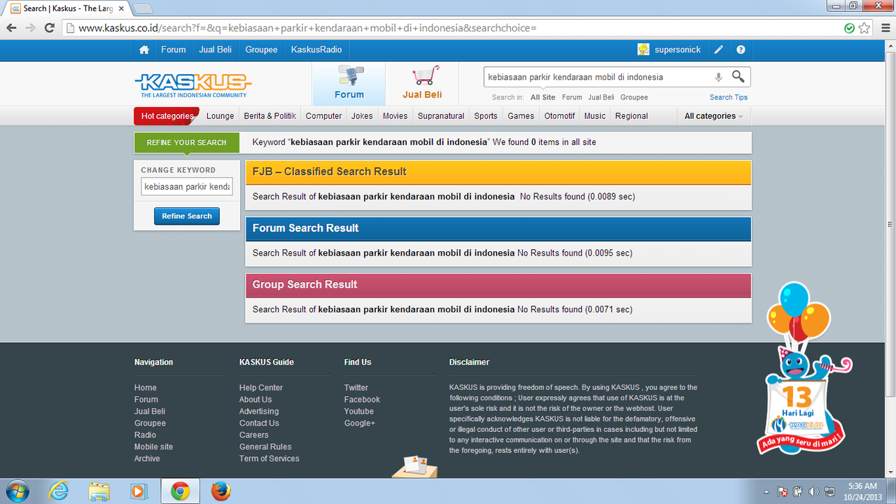Open the General Rules footer link
Screen dimensions: 896x504
[265, 447]
